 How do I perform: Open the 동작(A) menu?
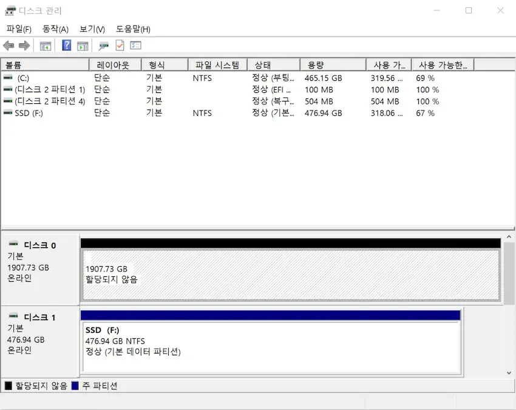tap(56, 29)
